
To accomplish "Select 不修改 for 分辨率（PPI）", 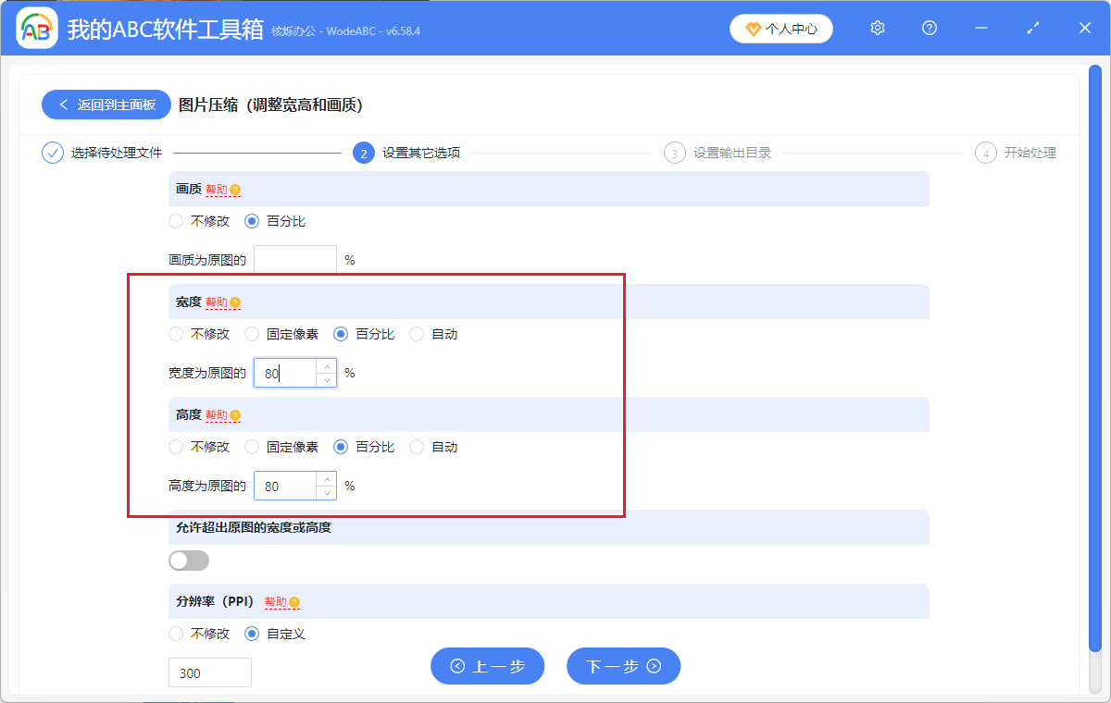I will coord(176,634).
